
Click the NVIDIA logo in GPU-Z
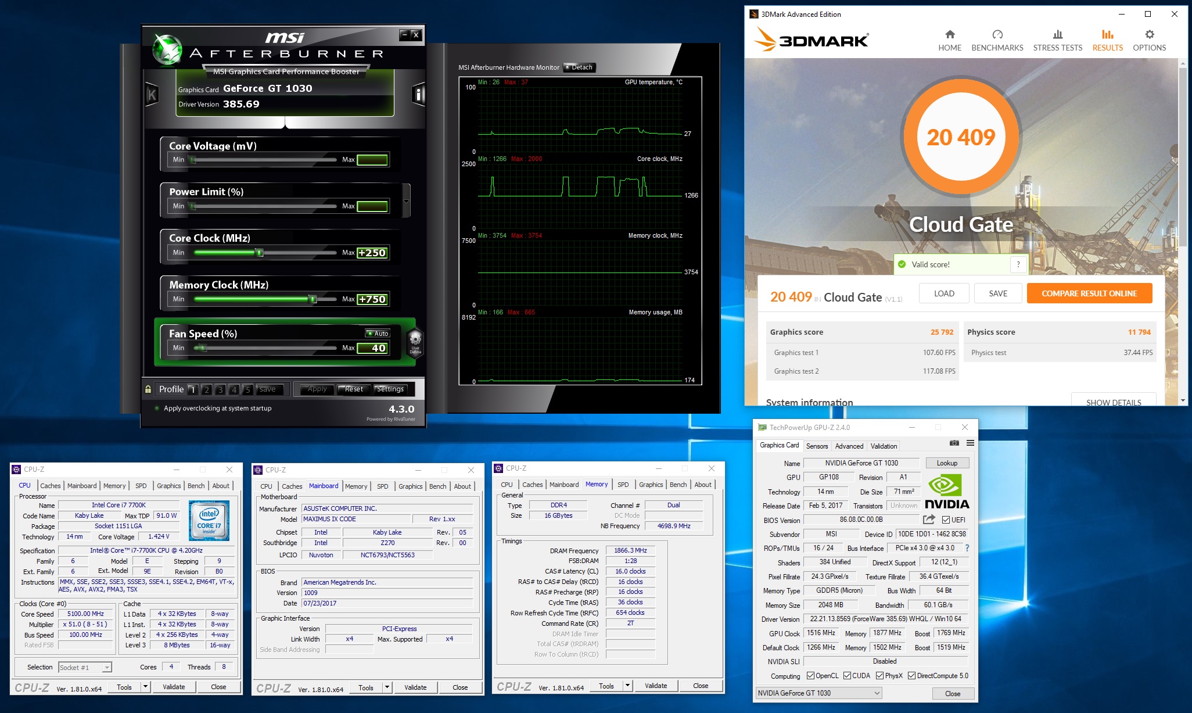click(947, 492)
